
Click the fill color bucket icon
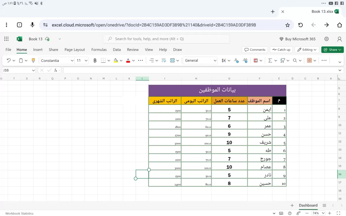116,60
